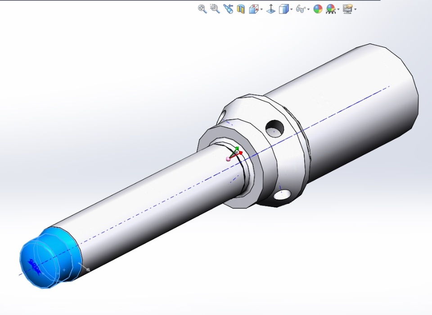Expand the Apply Scene dropdown arrow
Image resolution: width=432 pixels, height=315 pixels.
point(338,9)
